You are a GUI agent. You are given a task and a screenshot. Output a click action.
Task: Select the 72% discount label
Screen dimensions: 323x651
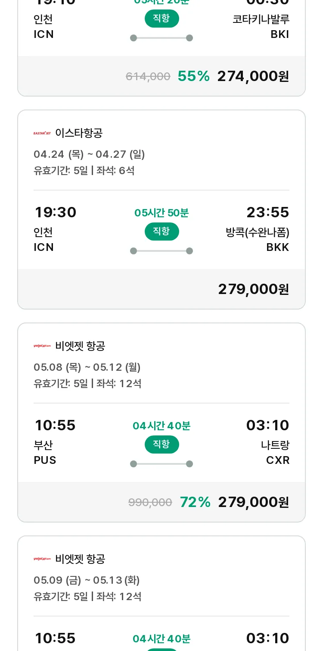[x=195, y=502]
